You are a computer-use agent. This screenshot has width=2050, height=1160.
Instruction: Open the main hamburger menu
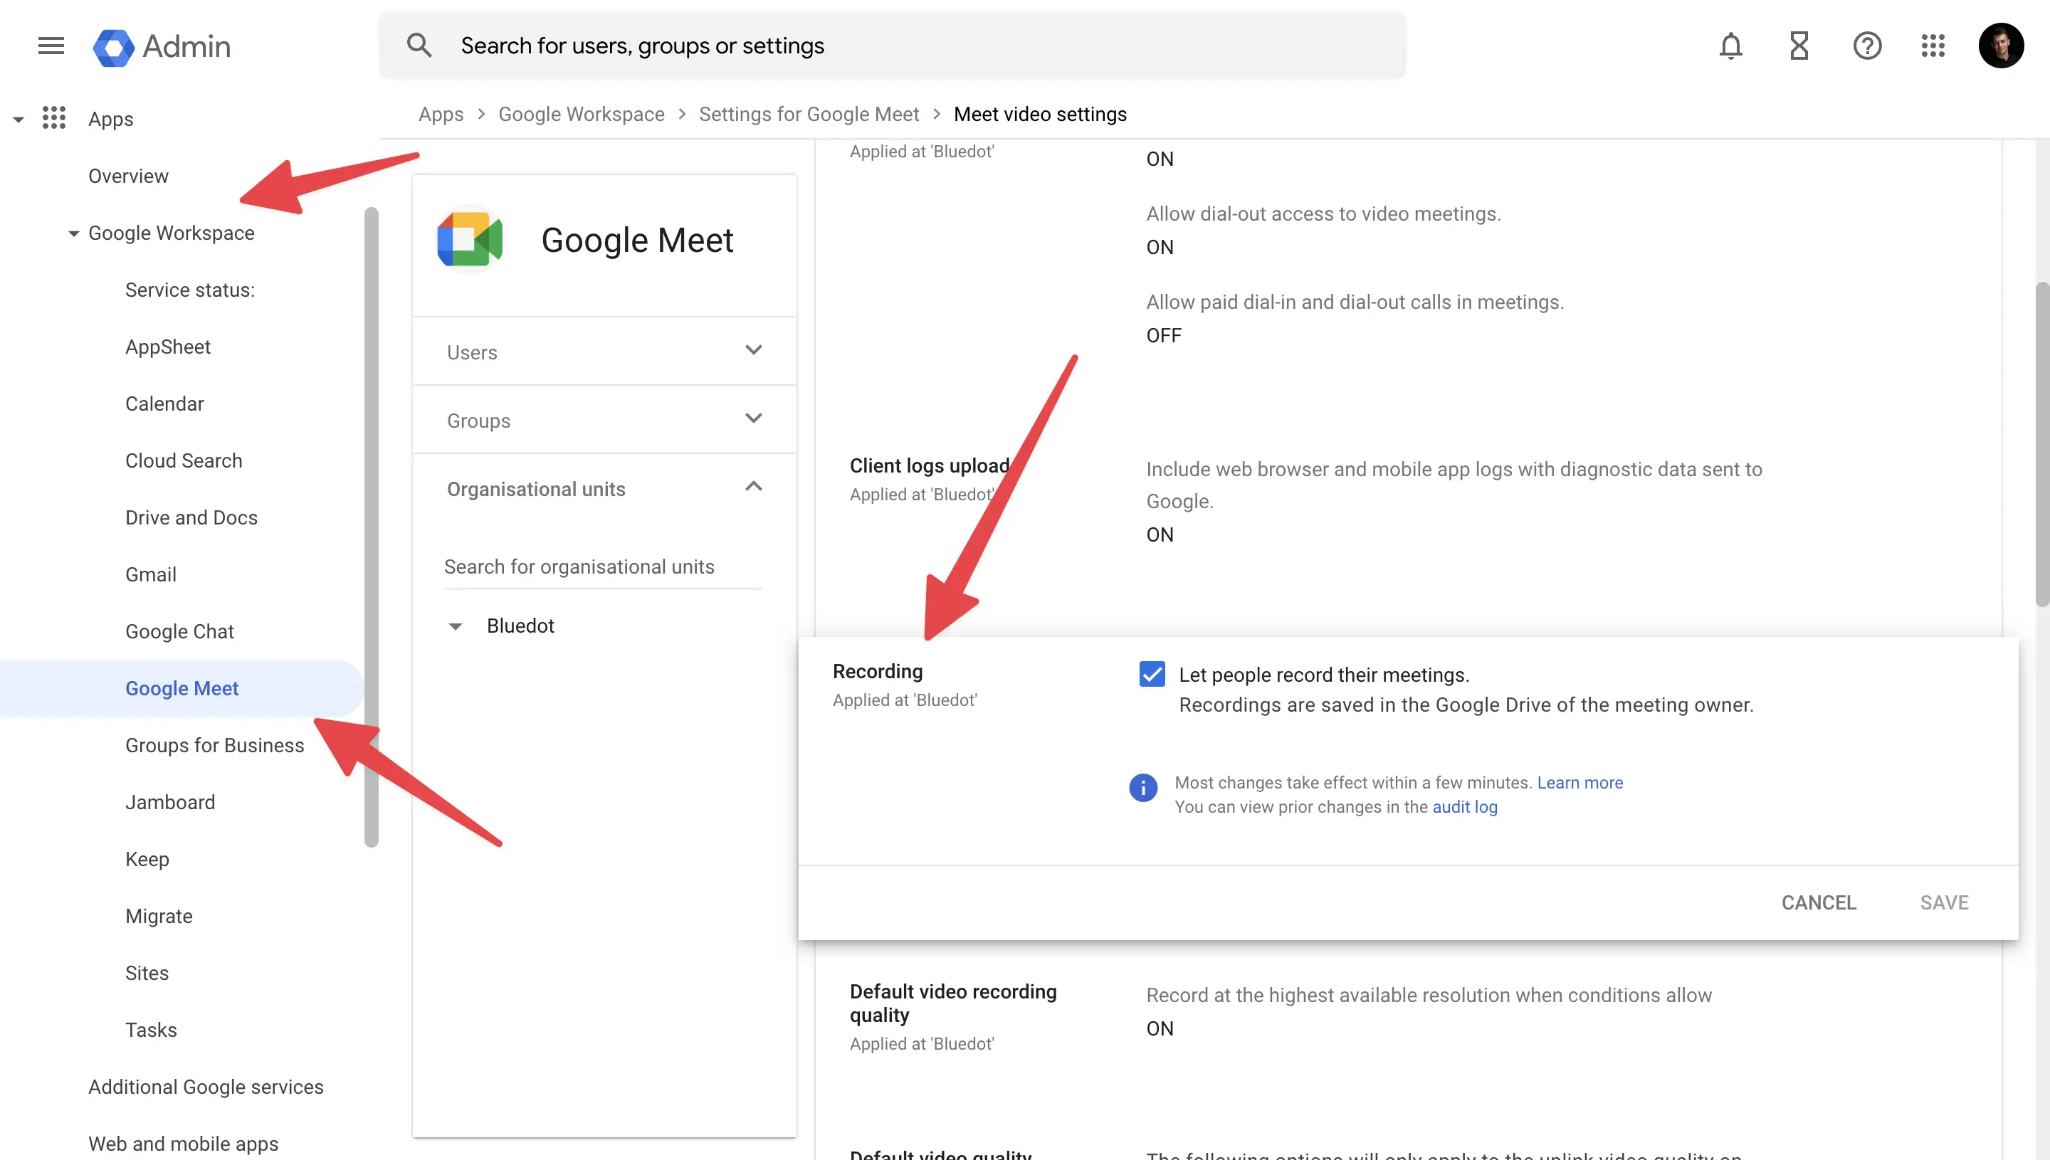51,46
